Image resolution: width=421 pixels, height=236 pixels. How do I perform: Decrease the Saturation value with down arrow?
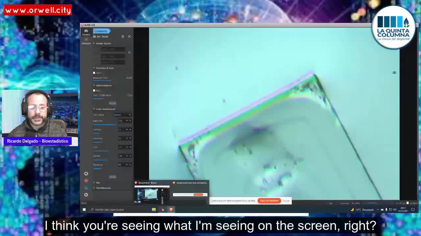130,138
